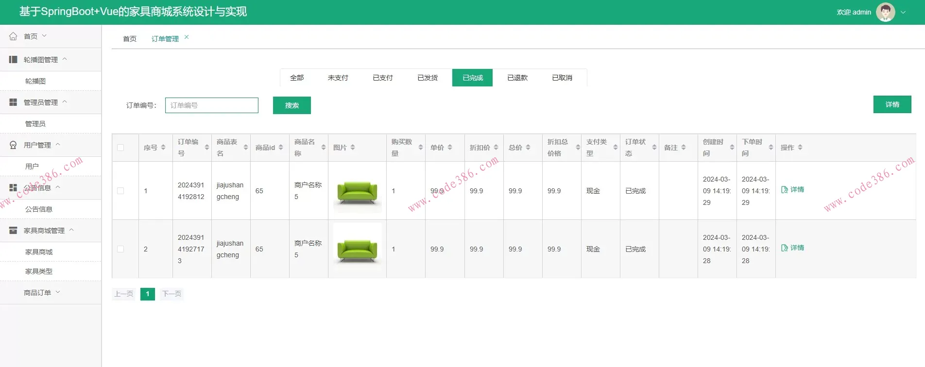Sort by 创建时间 column arrows
925x367 pixels.
[x=732, y=147]
